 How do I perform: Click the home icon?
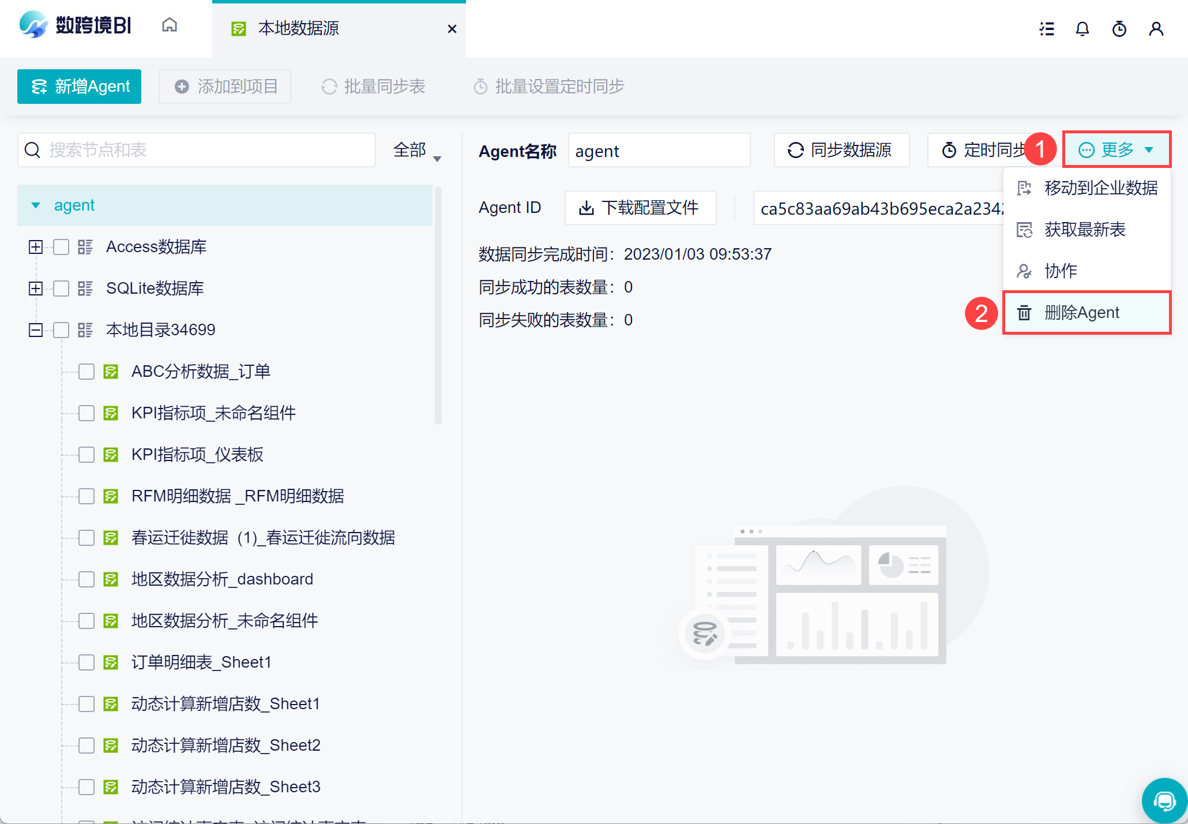[169, 25]
